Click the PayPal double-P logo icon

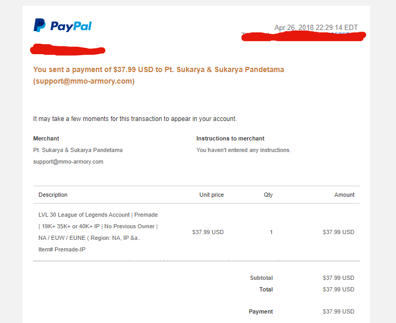tap(39, 25)
